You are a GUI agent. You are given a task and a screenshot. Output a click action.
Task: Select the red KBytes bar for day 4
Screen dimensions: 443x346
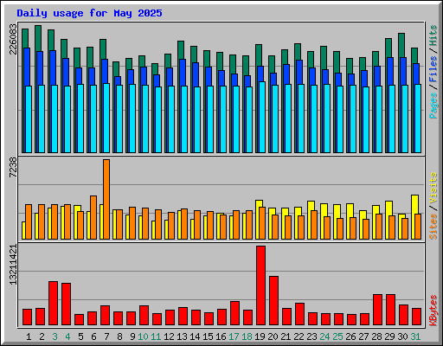coord(66,304)
